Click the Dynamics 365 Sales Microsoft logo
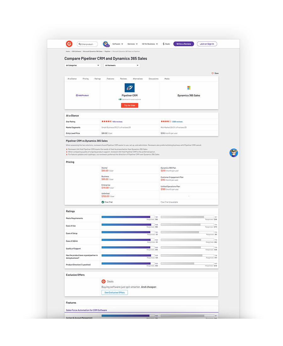Viewport: 283px width, 346px height. [189, 88]
